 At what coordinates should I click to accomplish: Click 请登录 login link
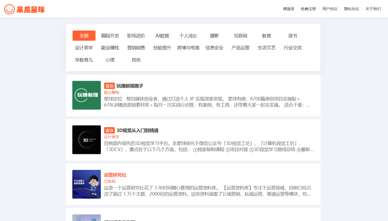(288, 9)
